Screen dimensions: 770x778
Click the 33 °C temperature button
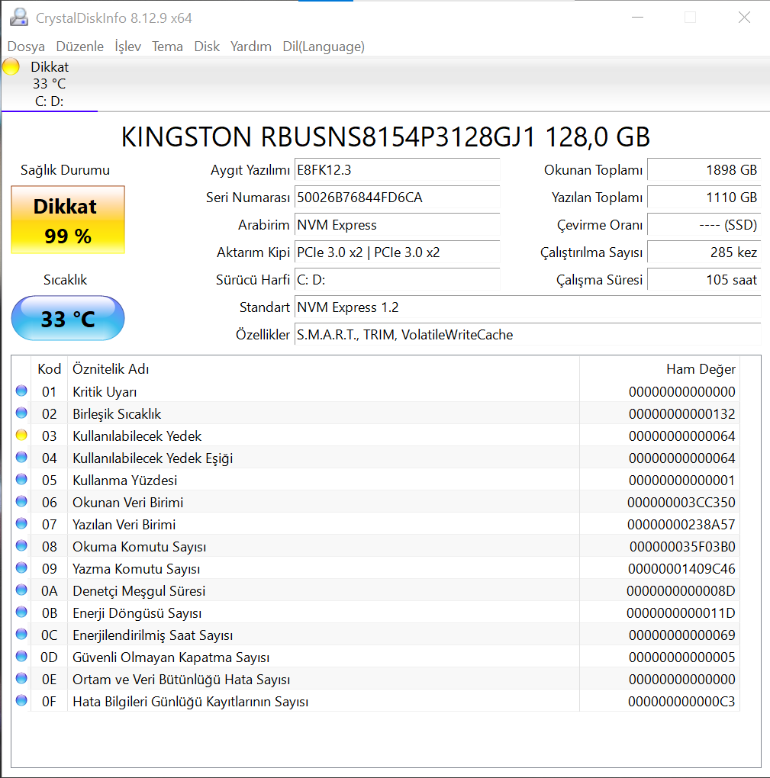coord(68,319)
